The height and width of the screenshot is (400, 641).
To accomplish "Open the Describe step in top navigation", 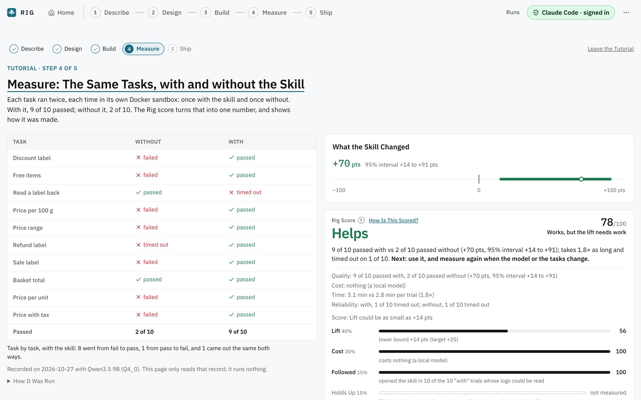I will click(110, 12).
